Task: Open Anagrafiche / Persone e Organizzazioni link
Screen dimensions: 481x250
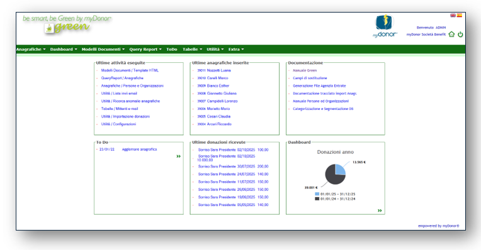Action: (x=132, y=85)
